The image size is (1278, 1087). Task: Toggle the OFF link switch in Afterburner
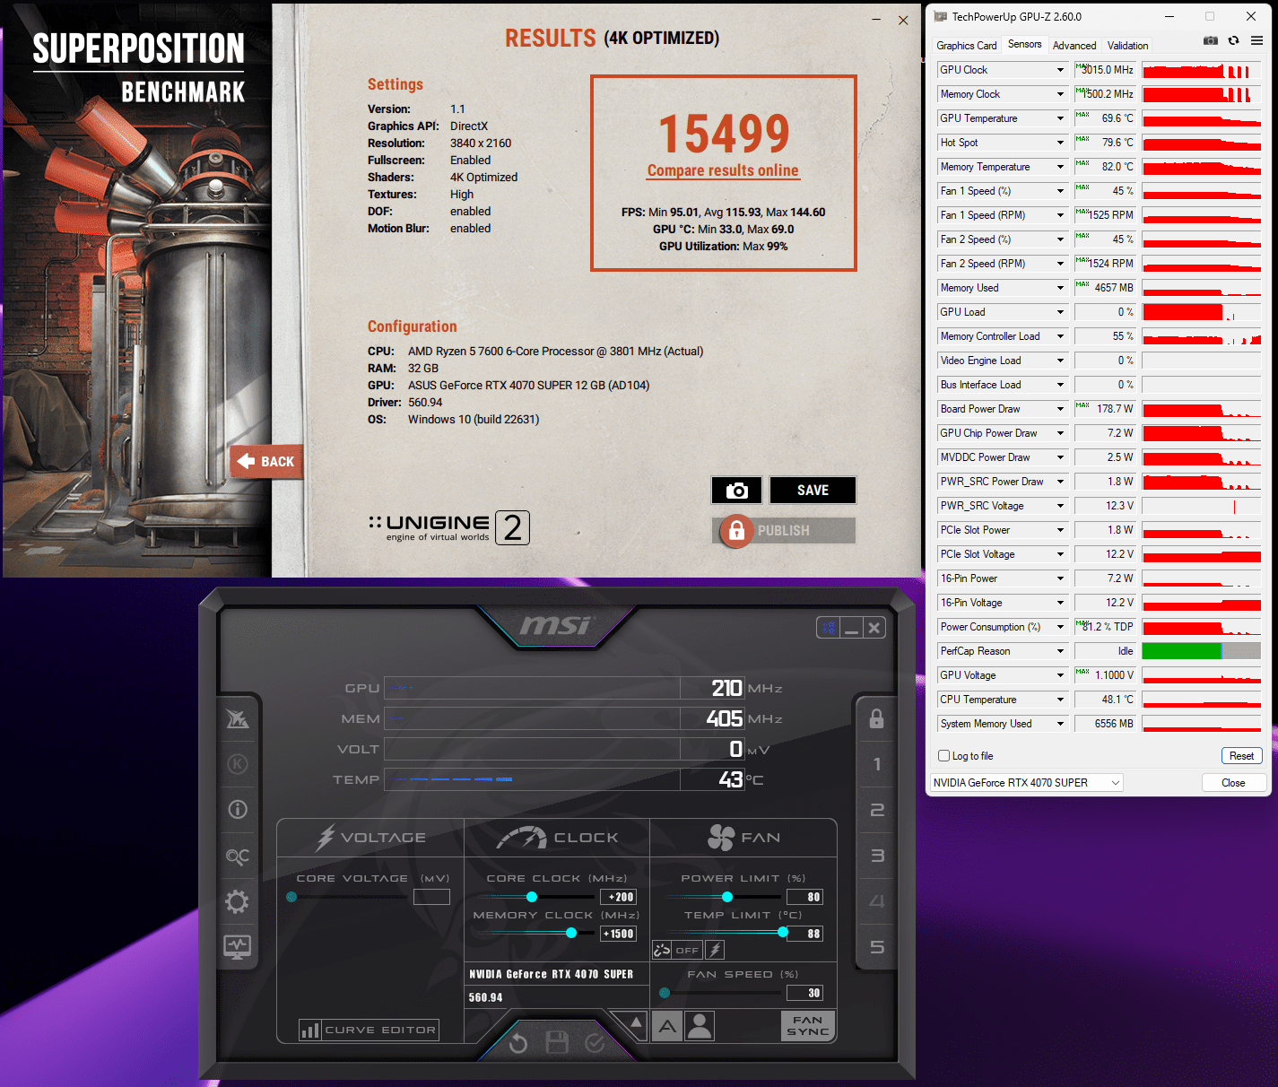click(x=687, y=950)
